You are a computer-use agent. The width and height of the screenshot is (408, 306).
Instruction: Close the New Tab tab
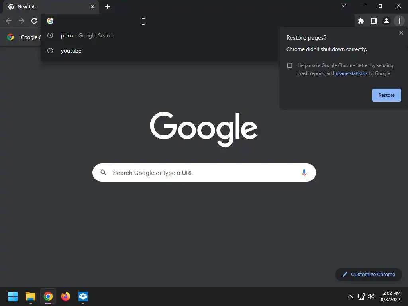point(92,7)
